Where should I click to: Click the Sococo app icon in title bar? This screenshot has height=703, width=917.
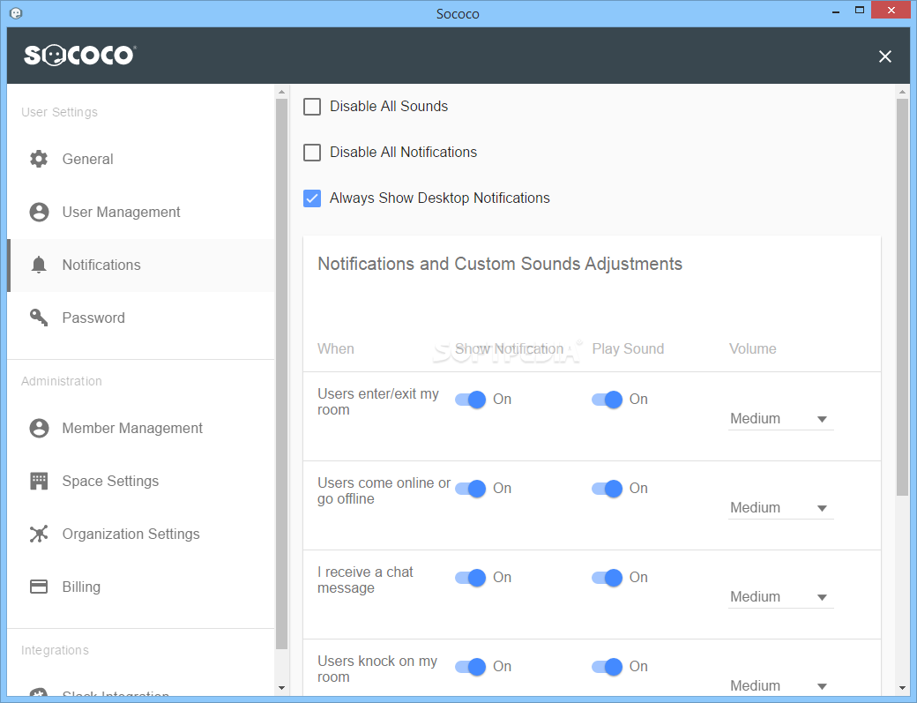click(17, 13)
